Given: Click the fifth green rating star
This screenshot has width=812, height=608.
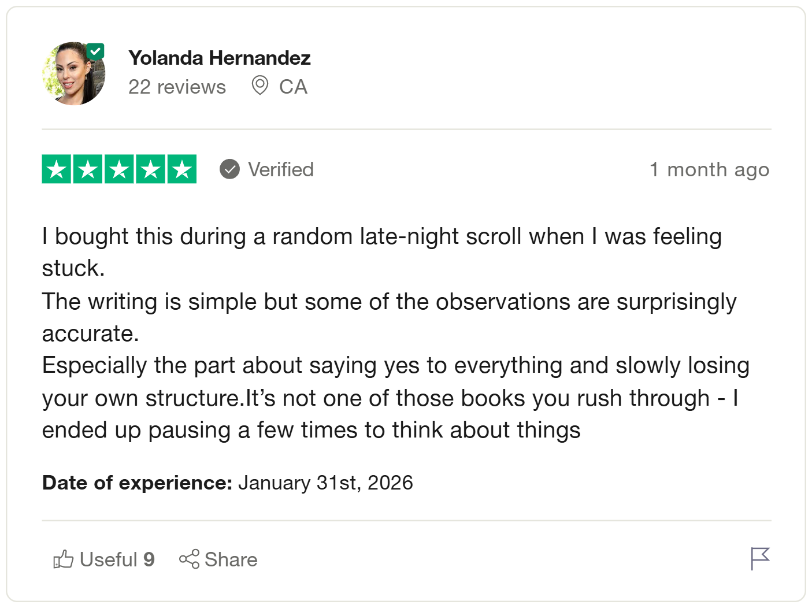Looking at the screenshot, I should [x=182, y=169].
